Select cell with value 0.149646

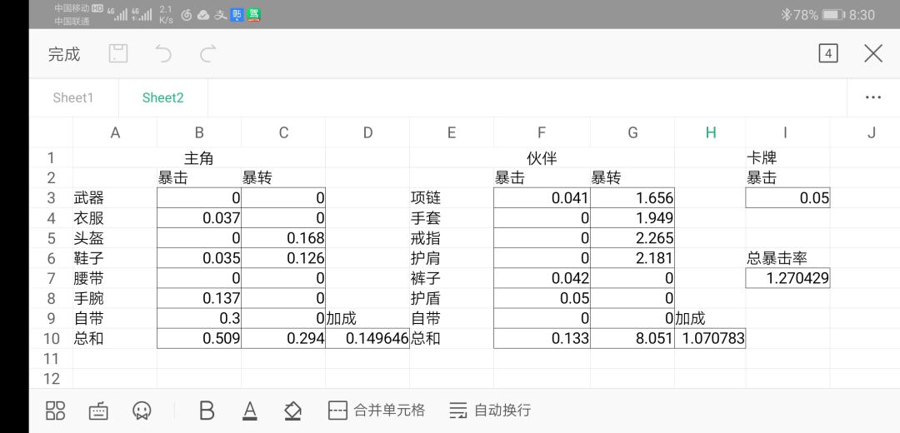[367, 338]
